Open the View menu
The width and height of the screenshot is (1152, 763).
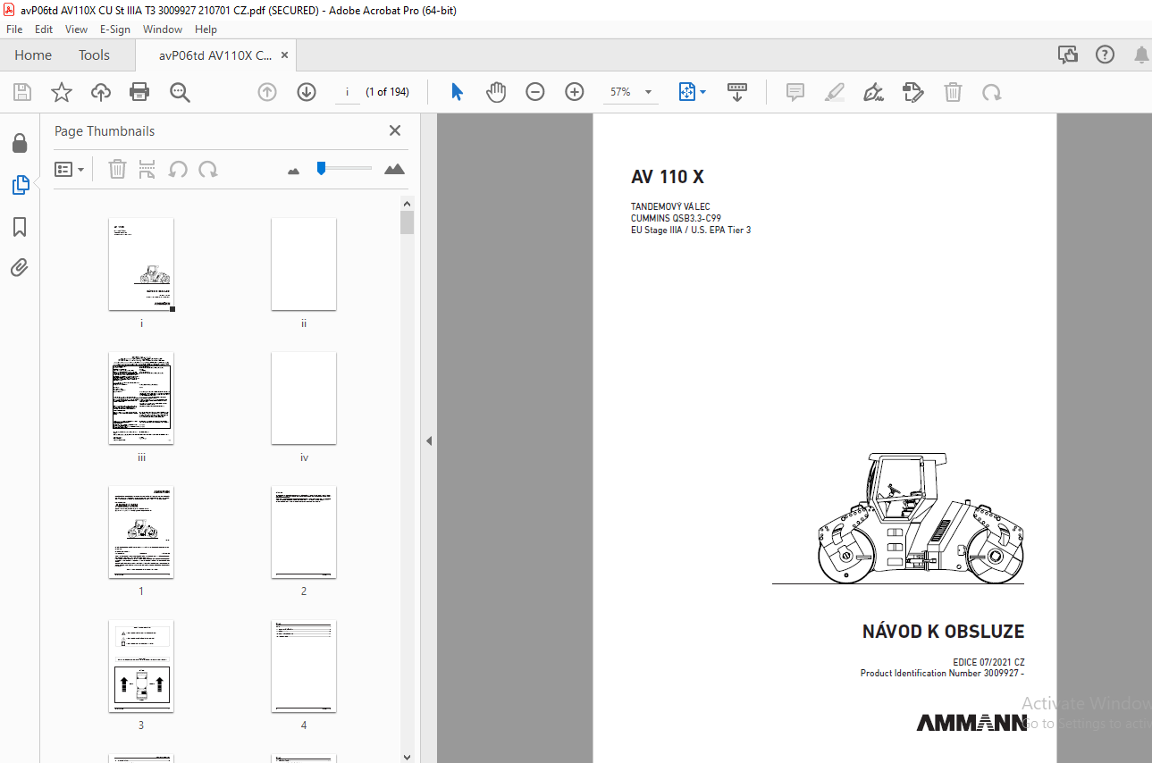pyautogui.click(x=76, y=29)
